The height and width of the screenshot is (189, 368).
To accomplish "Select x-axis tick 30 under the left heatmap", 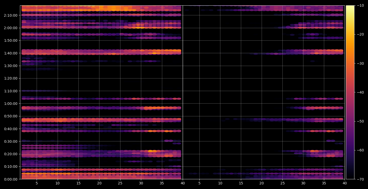I will 141,183.
